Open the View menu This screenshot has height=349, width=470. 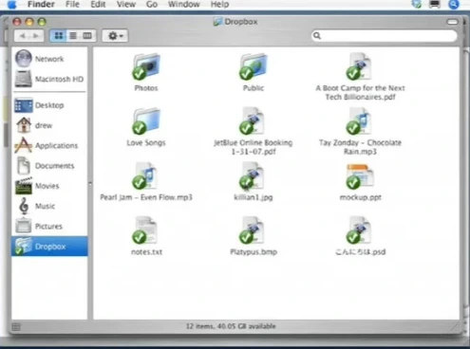(126, 5)
